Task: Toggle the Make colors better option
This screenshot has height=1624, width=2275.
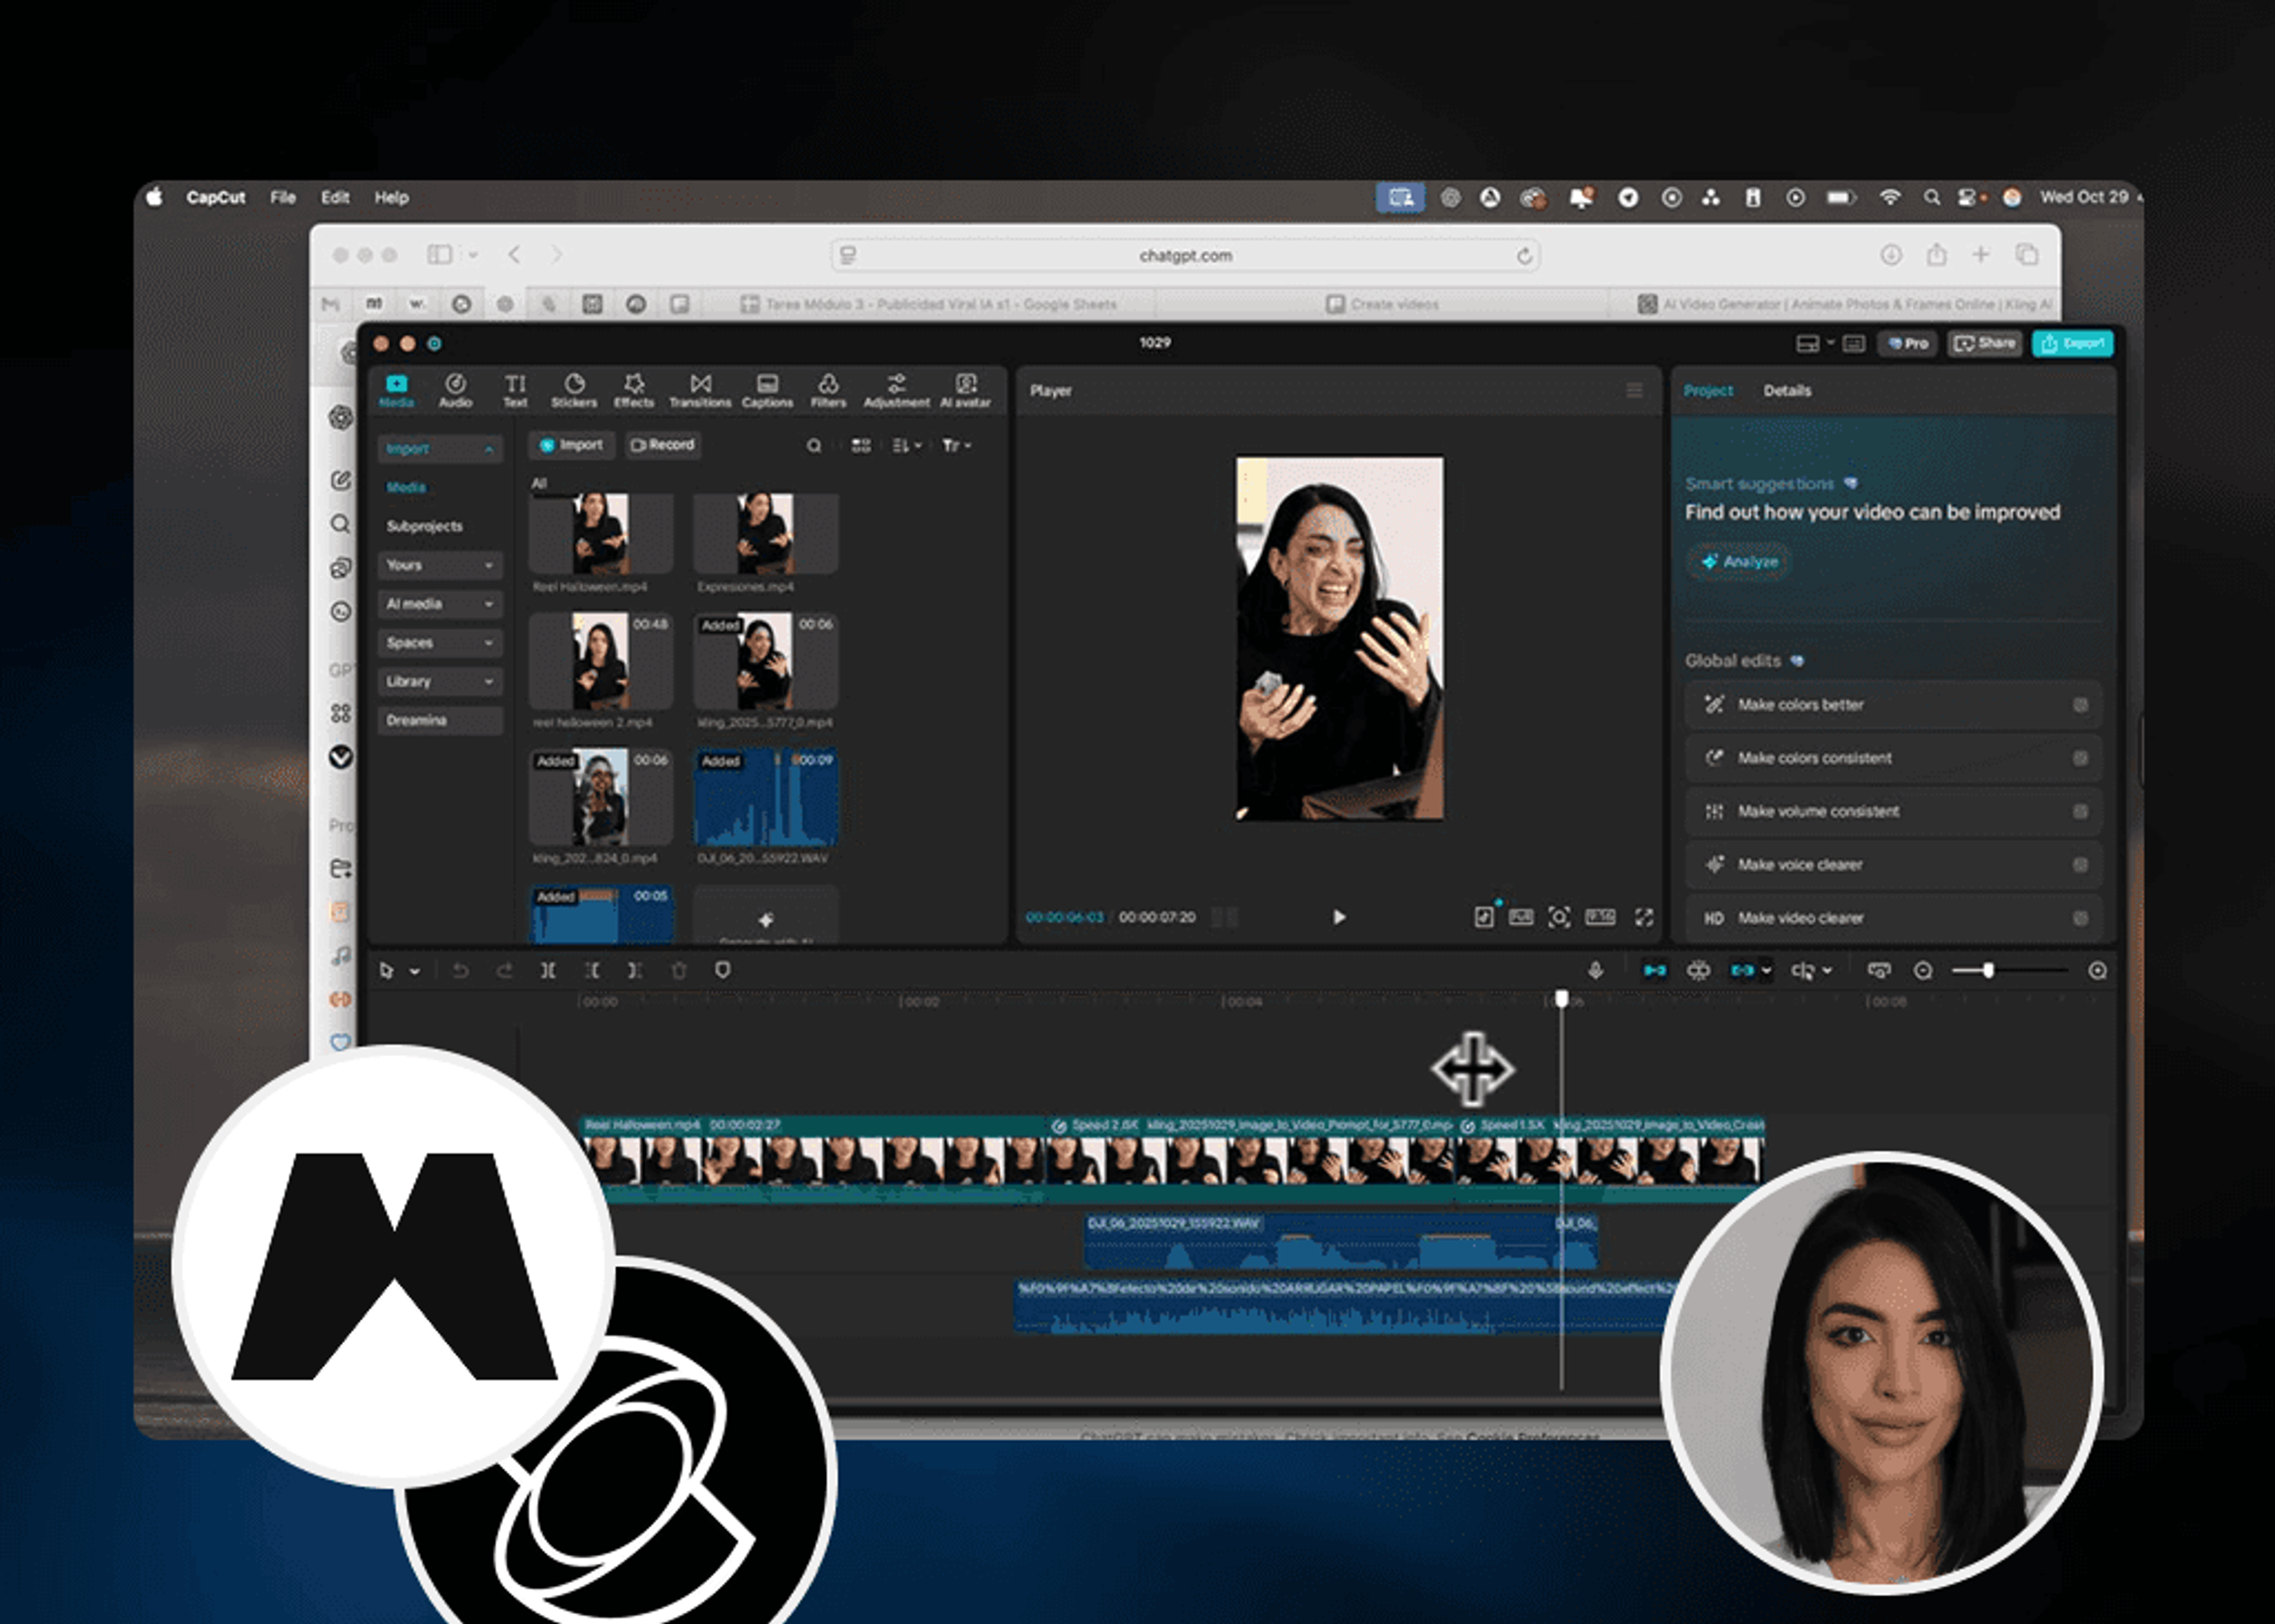Action: [2081, 705]
